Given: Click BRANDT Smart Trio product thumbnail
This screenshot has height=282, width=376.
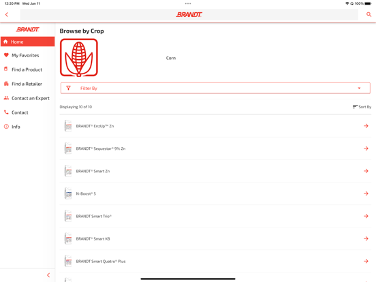Looking at the screenshot, I should pyautogui.click(x=68, y=216).
